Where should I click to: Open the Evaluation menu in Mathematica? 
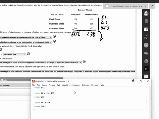(76, 85)
